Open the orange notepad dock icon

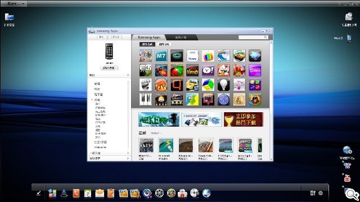(111, 193)
